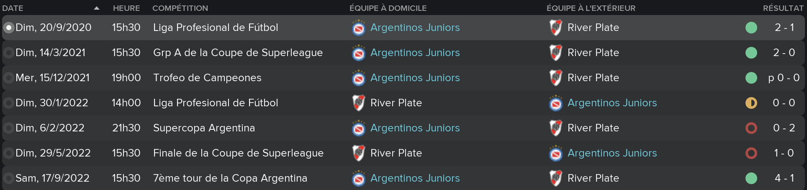Viewport: 807px width, 190px height.
Task: Sort by the RÉSULTAT column header
Action: [x=783, y=8]
